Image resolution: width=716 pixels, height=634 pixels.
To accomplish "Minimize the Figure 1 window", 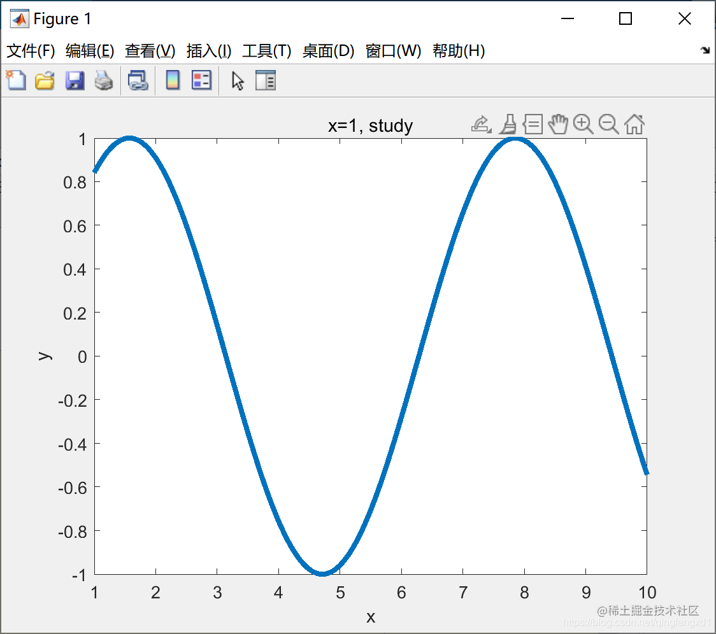I will pos(567,18).
